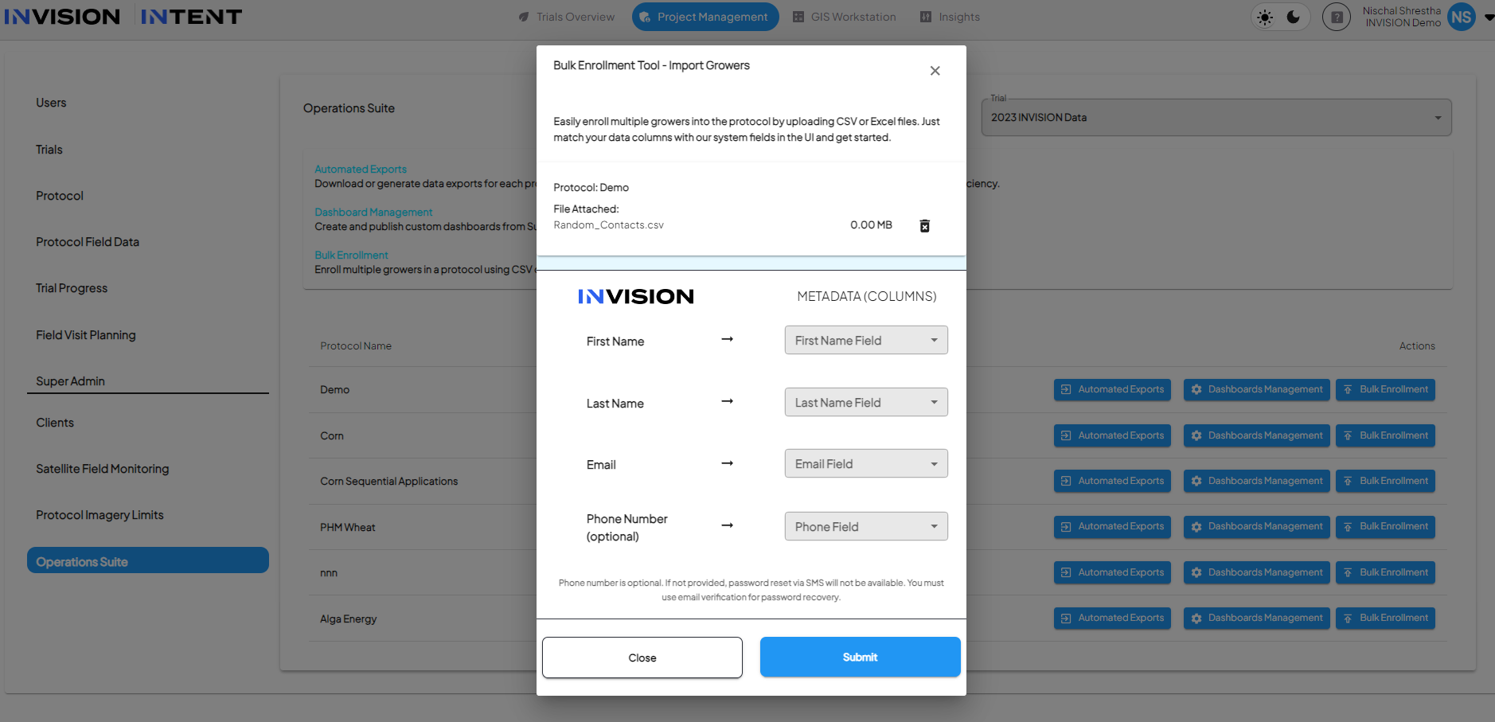The image size is (1495, 722).
Task: Click Bulk Enrollment for PHM Wheat row
Action: point(1385,526)
